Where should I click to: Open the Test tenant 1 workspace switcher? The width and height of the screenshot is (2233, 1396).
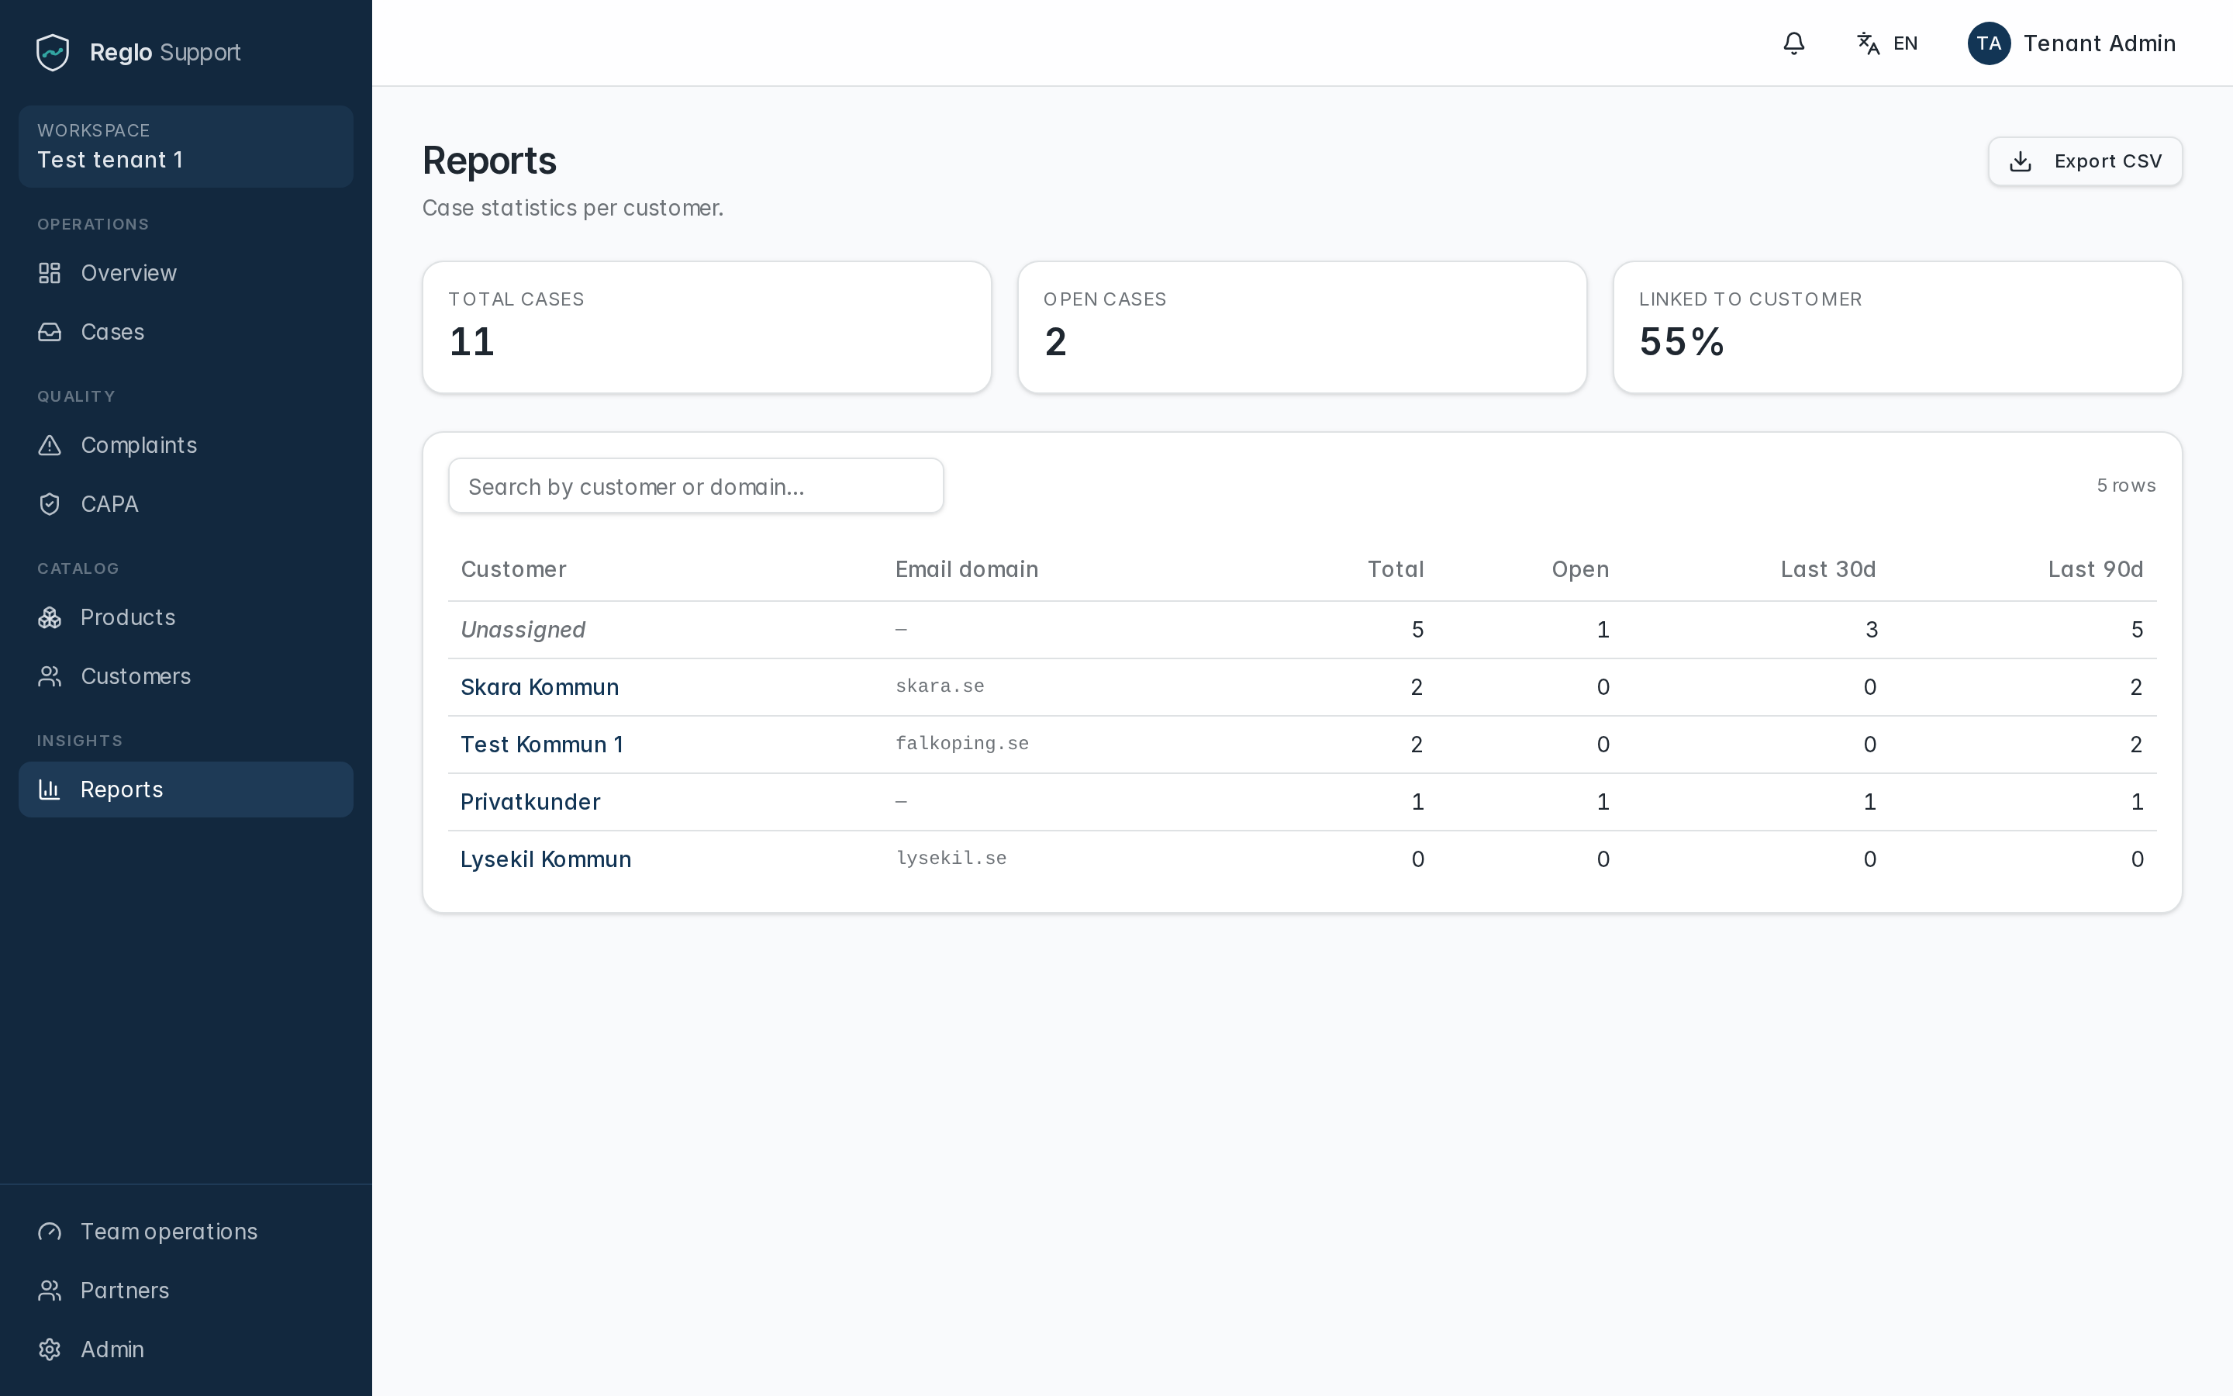(185, 147)
